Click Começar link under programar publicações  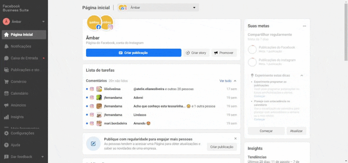pos(259,96)
